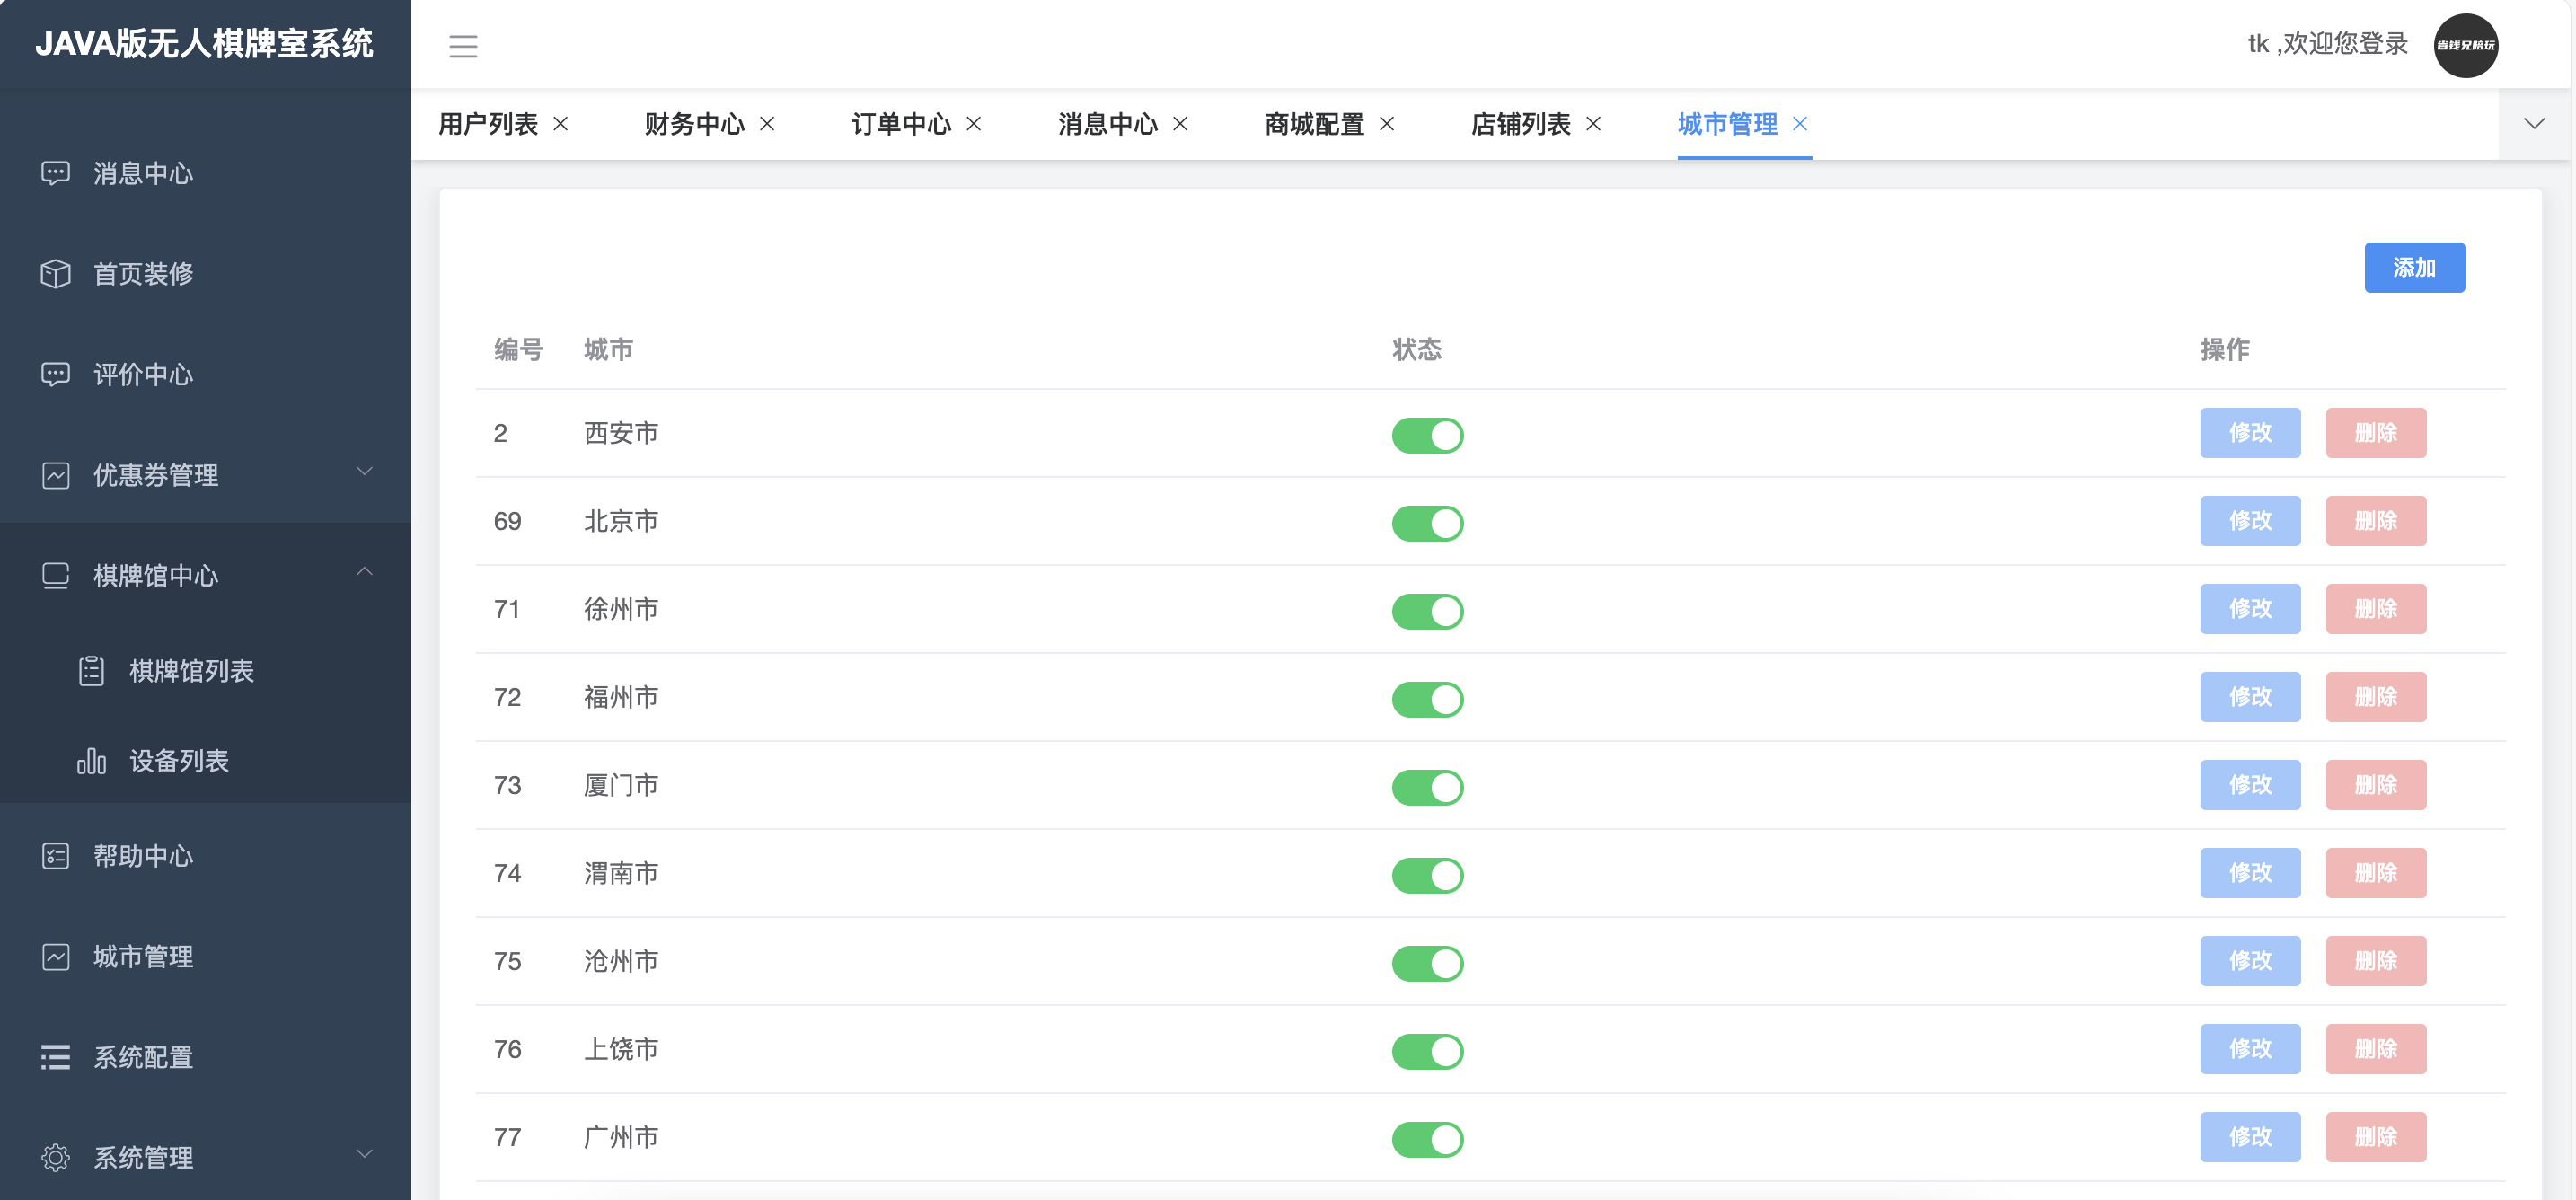This screenshot has height=1200, width=2576.
Task: Click the 广州市 city name cell
Action: coord(621,1137)
